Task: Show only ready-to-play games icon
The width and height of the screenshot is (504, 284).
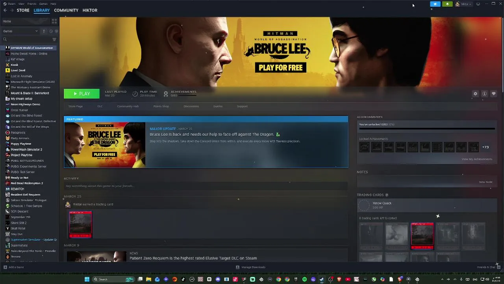Action: coord(56,31)
